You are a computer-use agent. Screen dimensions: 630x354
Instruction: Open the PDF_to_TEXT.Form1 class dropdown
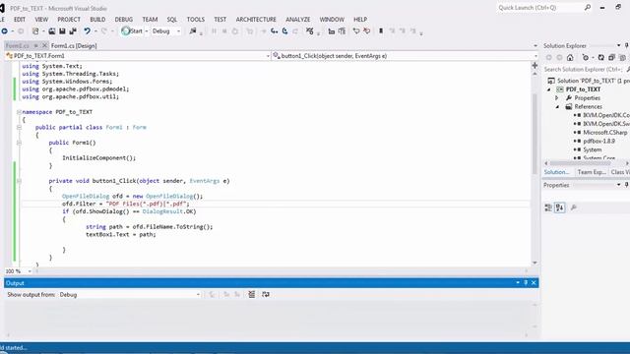138,56
